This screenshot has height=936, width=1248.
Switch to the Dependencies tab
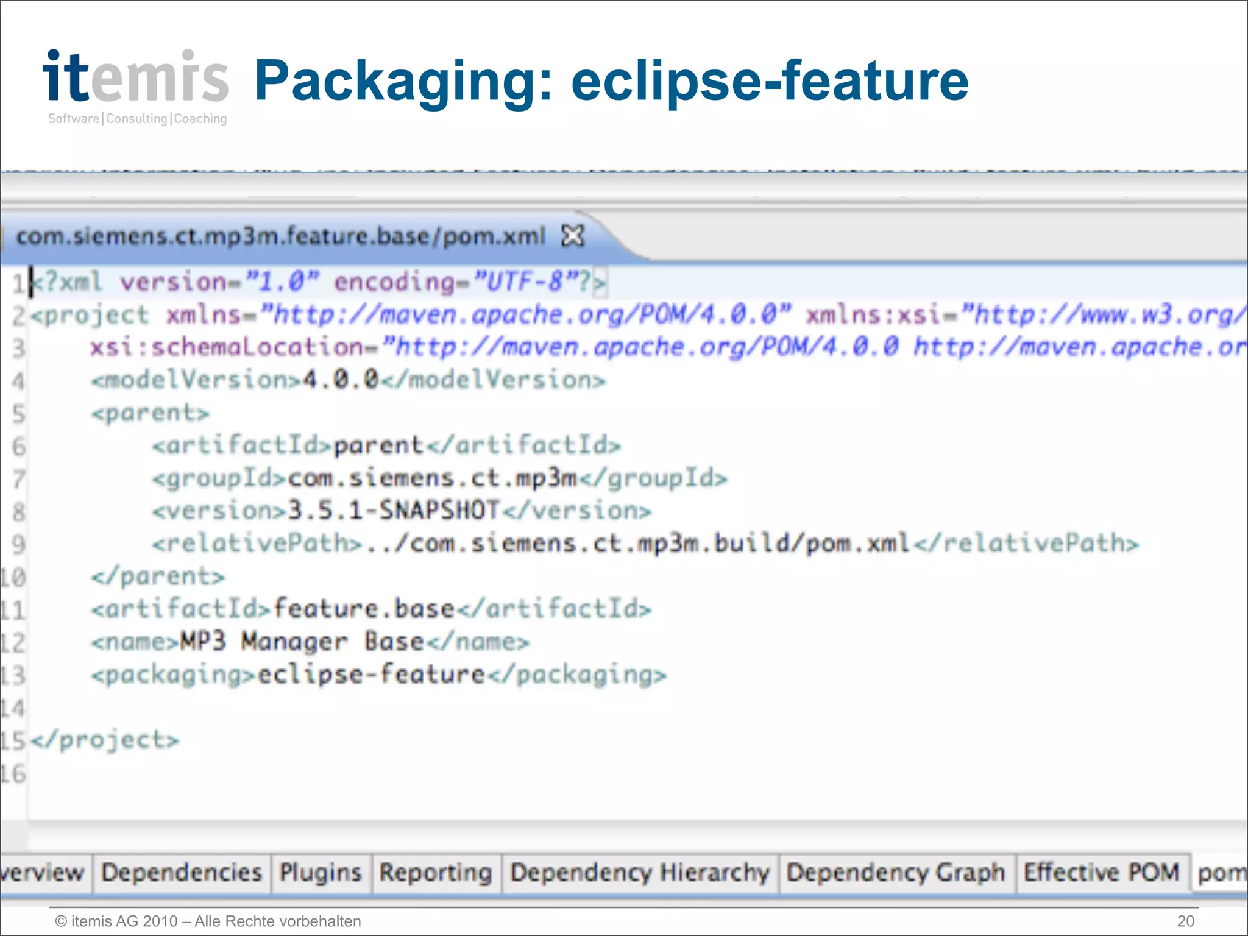(x=182, y=873)
